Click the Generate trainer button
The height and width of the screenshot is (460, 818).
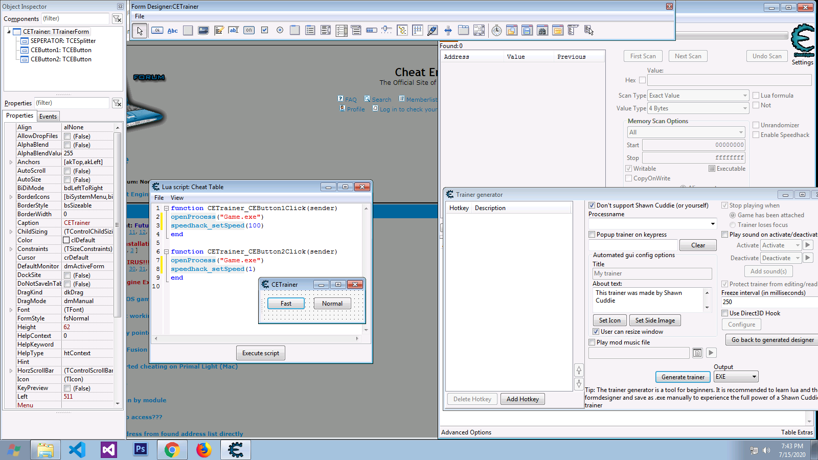tap(683, 377)
